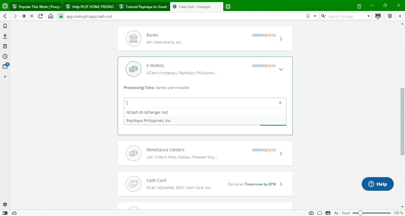Click the rewind history button
The image size is (405, 216).
tap(24, 16)
